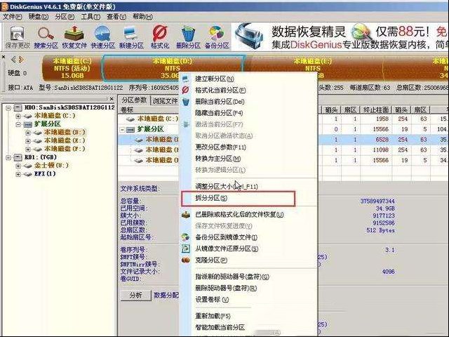The image size is (449, 337).
Task: Choose 隐藏当前分区(F4) in context menu
Action: point(219,113)
